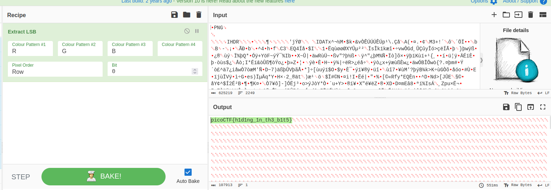Image resolution: width=551 pixels, height=190 pixels.
Task: Adjust the Bit value stepper
Action: tap(195, 71)
